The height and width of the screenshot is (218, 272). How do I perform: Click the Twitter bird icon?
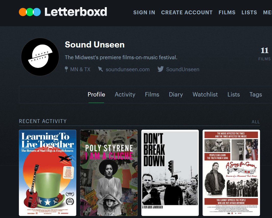click(160, 69)
